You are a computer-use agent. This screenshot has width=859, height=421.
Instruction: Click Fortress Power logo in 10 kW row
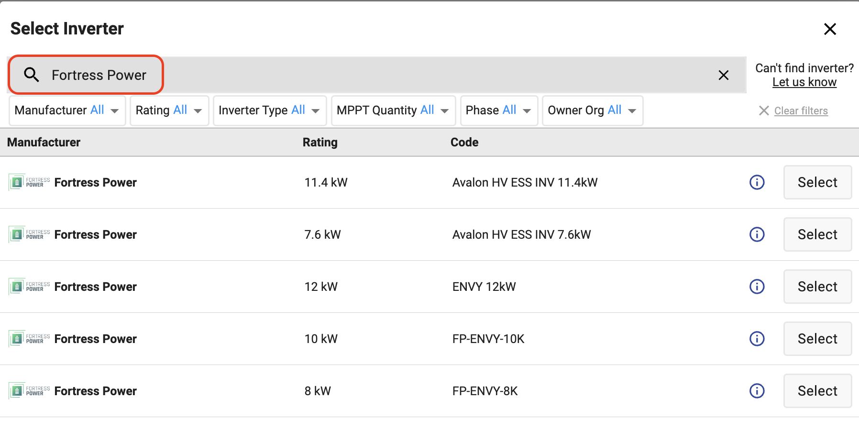click(29, 339)
